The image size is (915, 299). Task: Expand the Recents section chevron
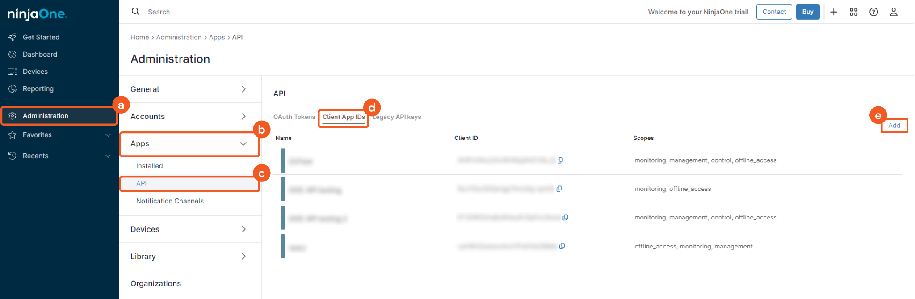pos(108,156)
